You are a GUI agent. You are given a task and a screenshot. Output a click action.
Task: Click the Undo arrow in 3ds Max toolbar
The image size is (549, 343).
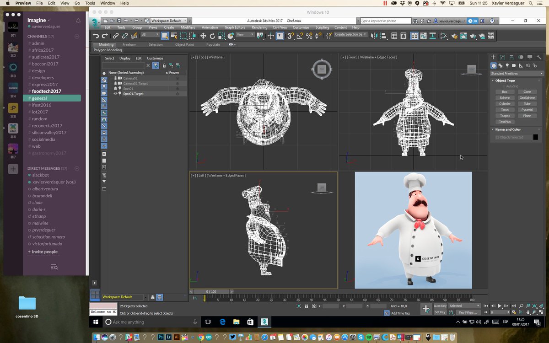tap(96, 36)
